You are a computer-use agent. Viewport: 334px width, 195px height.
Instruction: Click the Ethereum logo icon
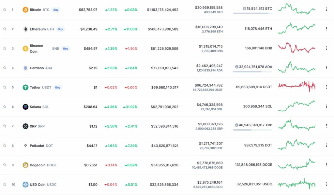click(x=25, y=29)
